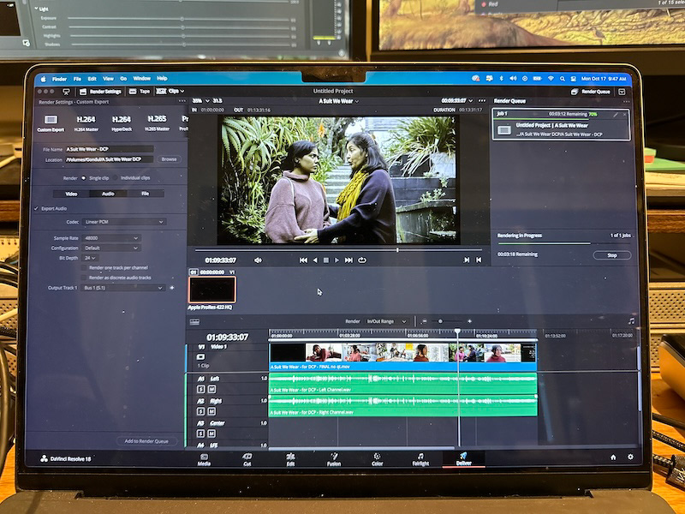Screen dimensions: 685x514
Task: Click the Video 1 track clip icon
Action: click(x=201, y=356)
